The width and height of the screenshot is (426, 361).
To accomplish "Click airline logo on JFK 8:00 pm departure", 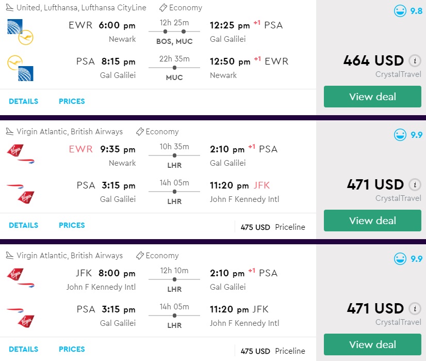I will 20,279.
